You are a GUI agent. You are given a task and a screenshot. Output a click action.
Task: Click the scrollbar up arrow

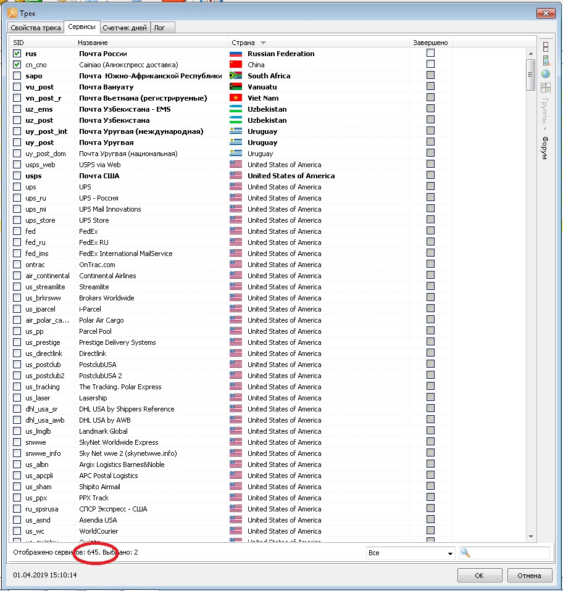[530, 54]
